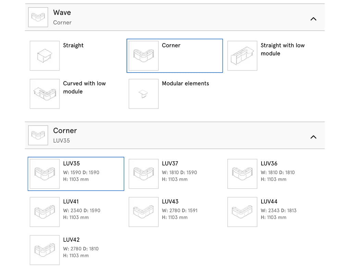The image size is (351, 274).
Task: Click the 'LUV35' subtitle in Corner header
Action: pos(61,141)
